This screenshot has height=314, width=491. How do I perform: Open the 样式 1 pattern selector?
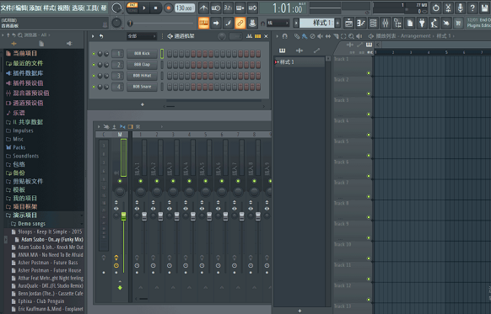pyautogui.click(x=316, y=23)
